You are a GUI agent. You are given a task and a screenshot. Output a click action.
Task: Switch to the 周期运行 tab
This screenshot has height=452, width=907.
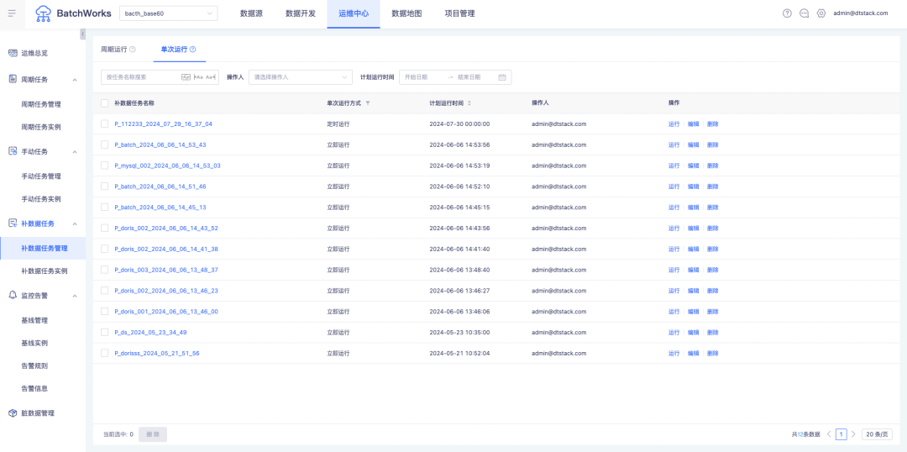(113, 50)
